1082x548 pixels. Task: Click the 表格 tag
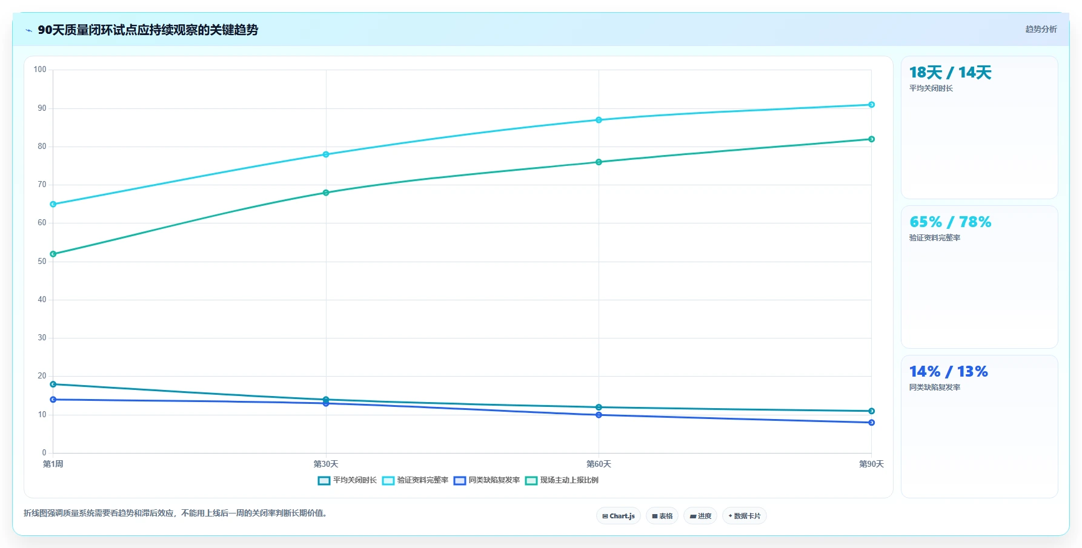[x=662, y=516]
